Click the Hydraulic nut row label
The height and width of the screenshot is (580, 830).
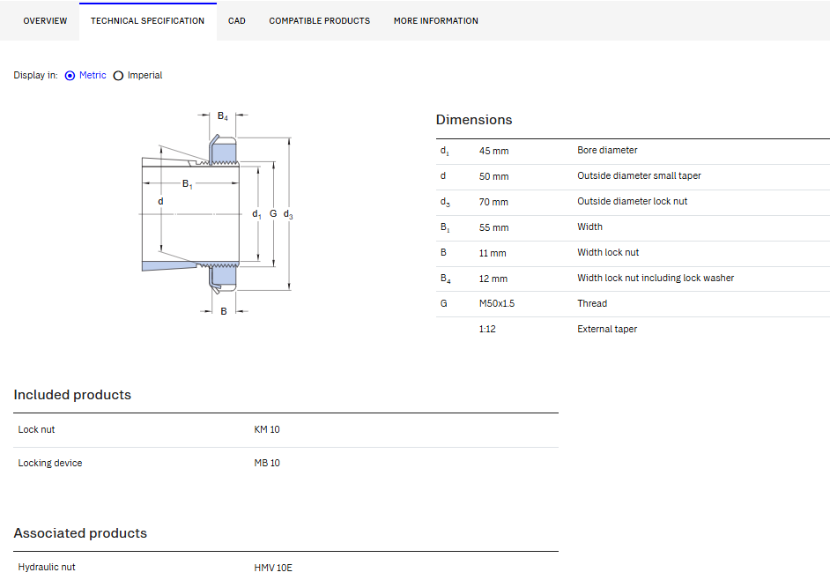(47, 568)
